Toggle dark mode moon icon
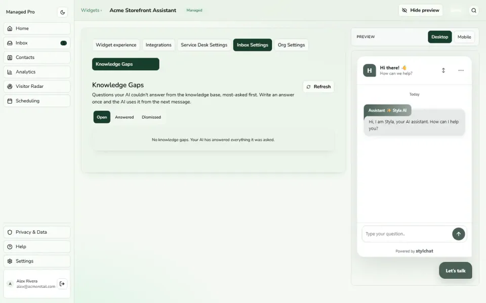The width and height of the screenshot is (486, 303). 62,12
